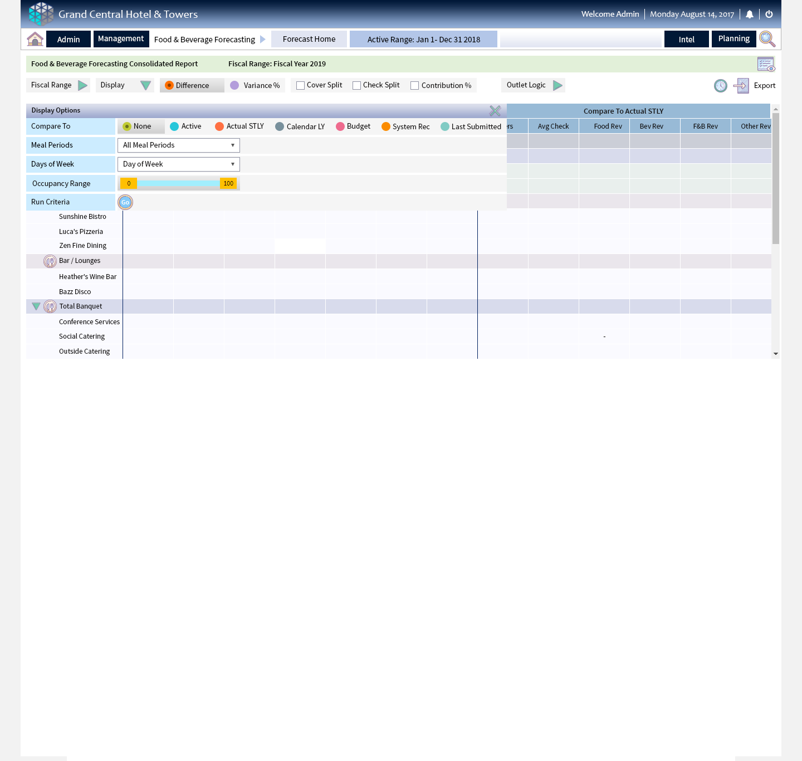Open the All Meal Periods dropdown
The width and height of the screenshot is (802, 761).
click(x=178, y=145)
